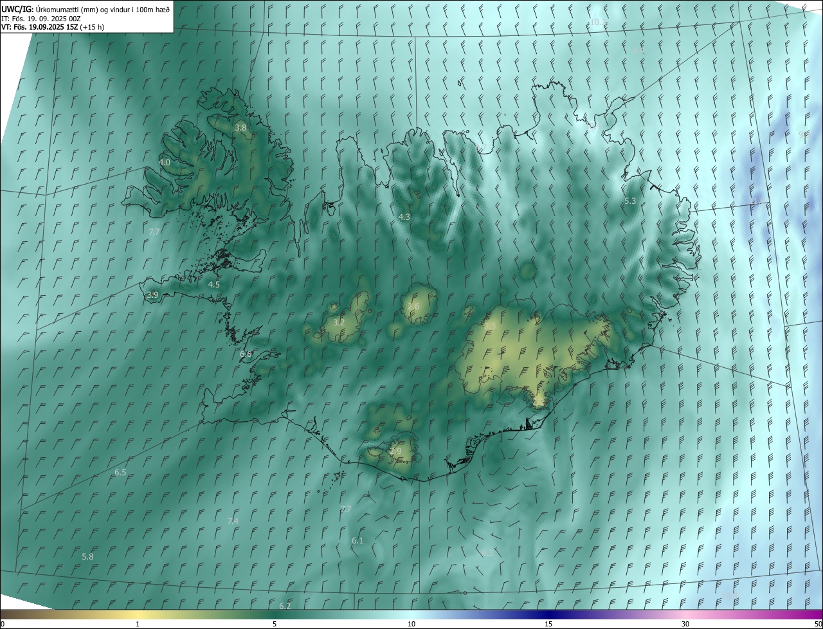Viewport: 823px width, 629px height.
Task: Click the 5.8 value over the southwest ocean
Action: [87, 556]
